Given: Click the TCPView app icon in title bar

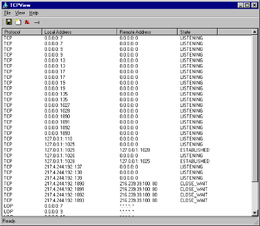Looking at the screenshot, I should click(x=6, y=5).
